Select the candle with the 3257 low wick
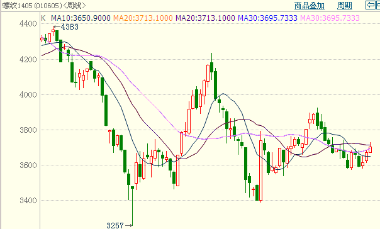Screen dimensions: 380x229 click(132, 206)
